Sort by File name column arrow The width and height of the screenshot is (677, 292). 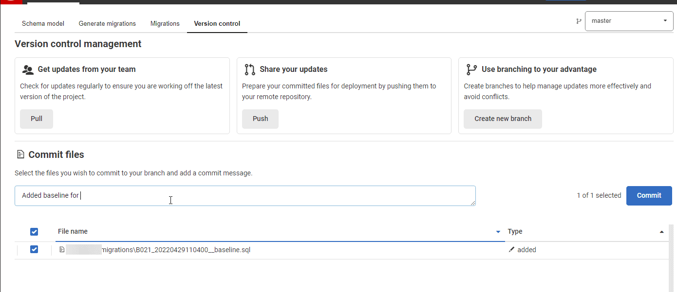tap(498, 232)
